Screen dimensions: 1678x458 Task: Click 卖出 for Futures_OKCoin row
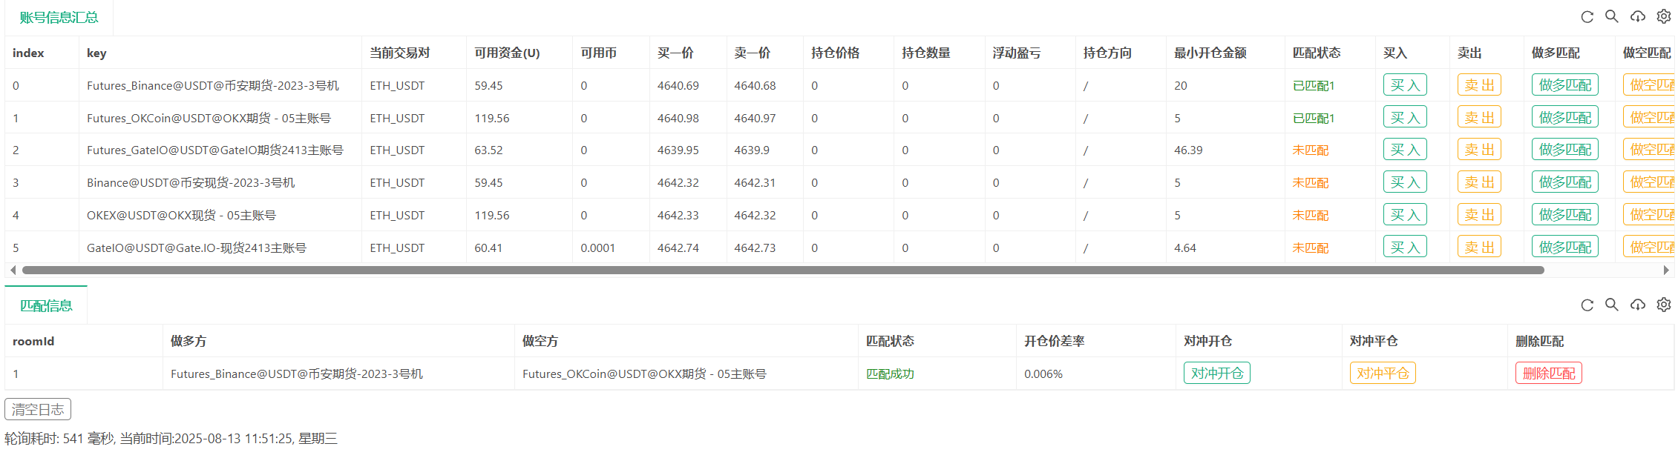(x=1479, y=118)
